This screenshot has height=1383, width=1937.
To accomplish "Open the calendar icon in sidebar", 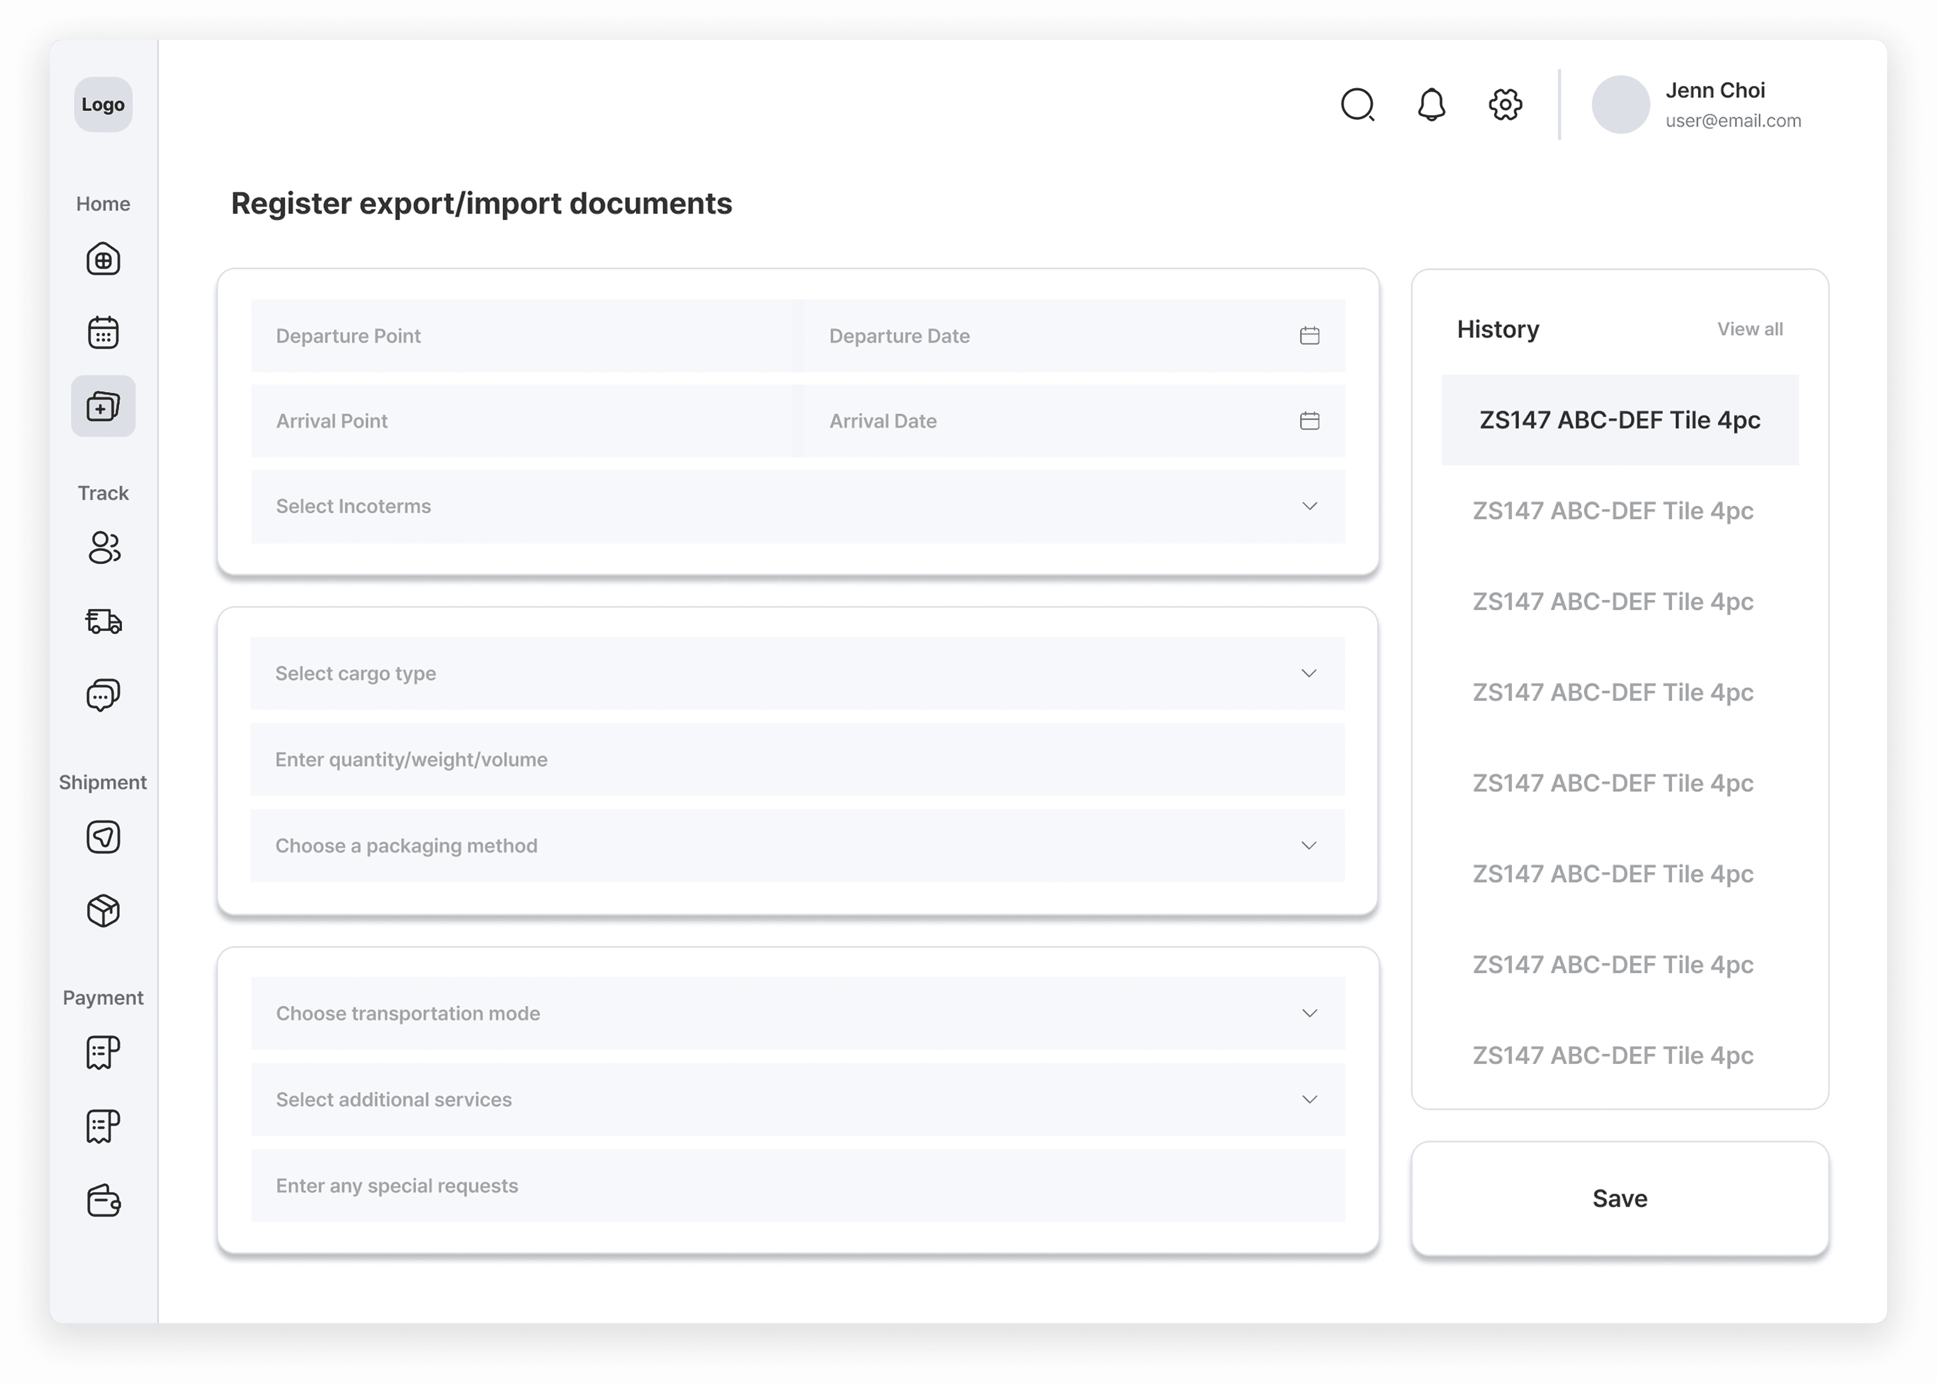I will (103, 332).
